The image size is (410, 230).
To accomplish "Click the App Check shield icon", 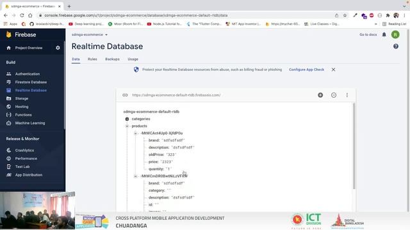I will tap(136, 70).
